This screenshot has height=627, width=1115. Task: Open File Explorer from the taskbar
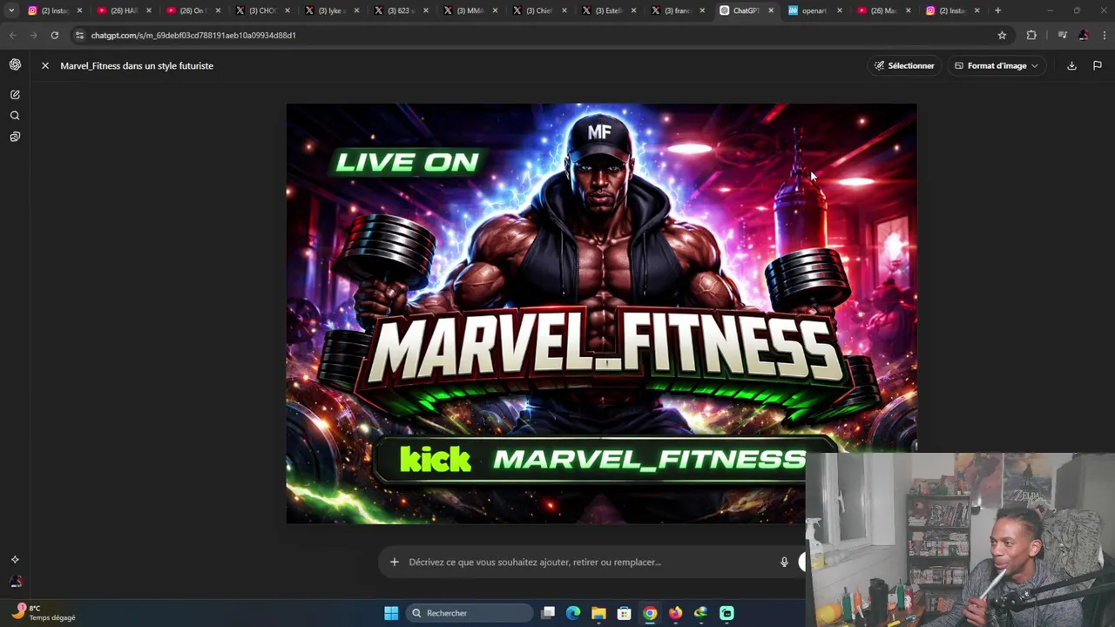pyautogui.click(x=598, y=613)
